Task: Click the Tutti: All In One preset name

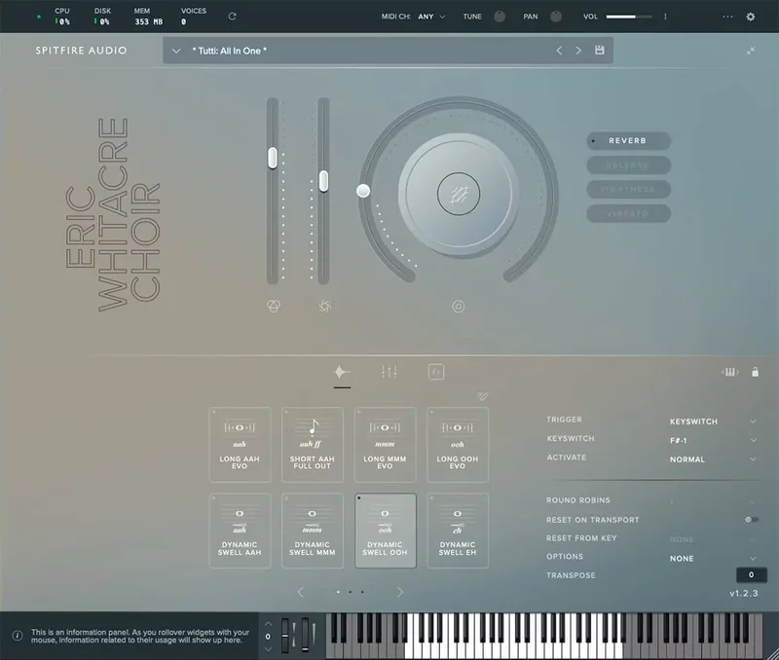Action: point(230,51)
